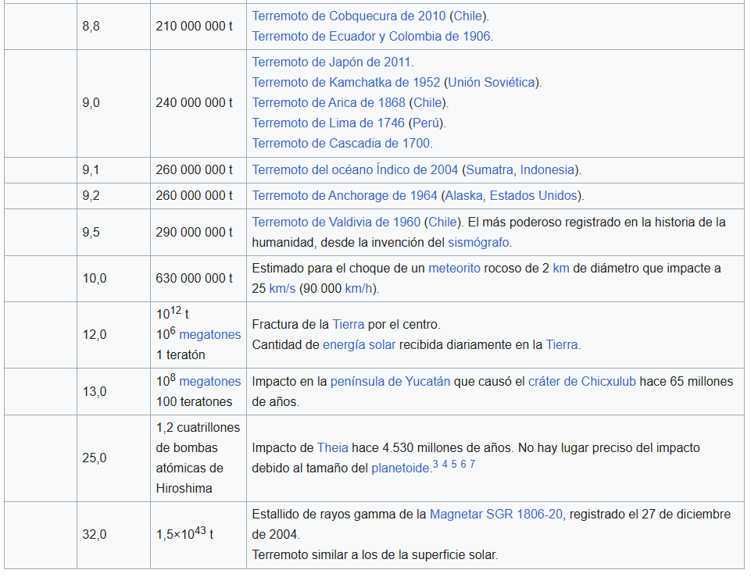Click the sismógrafo link

(480, 242)
